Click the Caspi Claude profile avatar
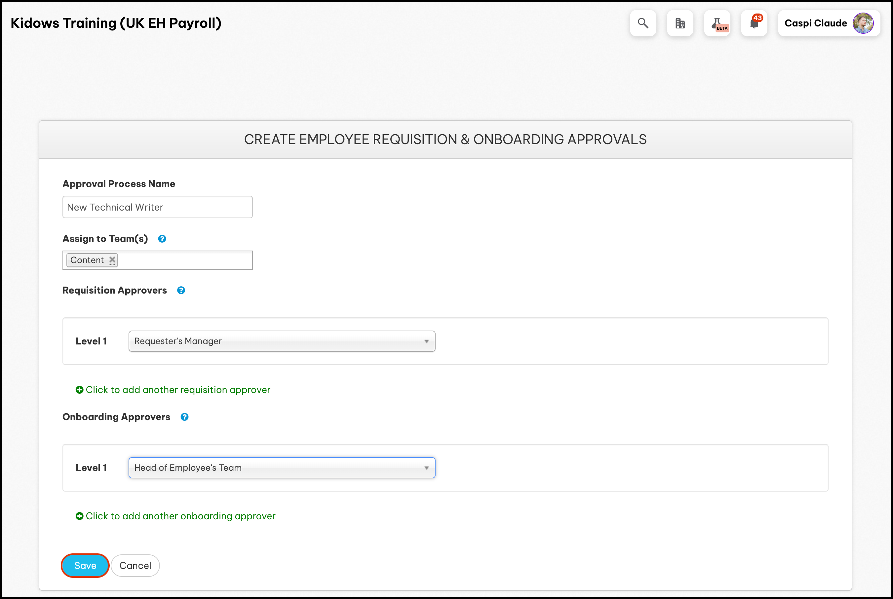893x599 pixels. click(863, 23)
